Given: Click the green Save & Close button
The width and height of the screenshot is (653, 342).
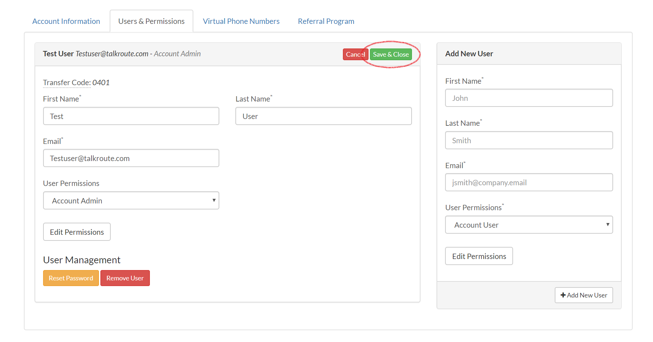Looking at the screenshot, I should [391, 55].
